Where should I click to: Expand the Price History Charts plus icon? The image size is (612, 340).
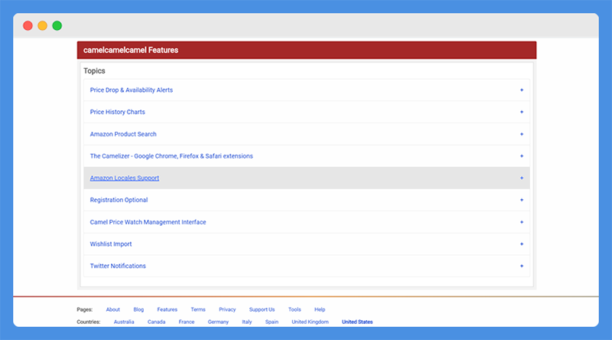pyautogui.click(x=522, y=112)
